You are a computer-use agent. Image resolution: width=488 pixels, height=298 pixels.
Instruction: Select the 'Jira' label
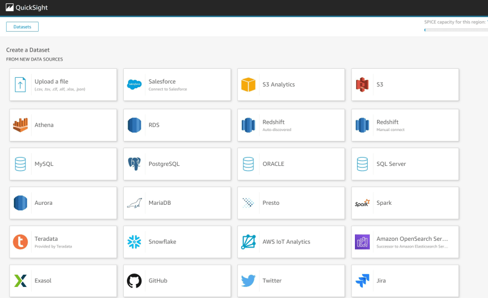coord(381,281)
